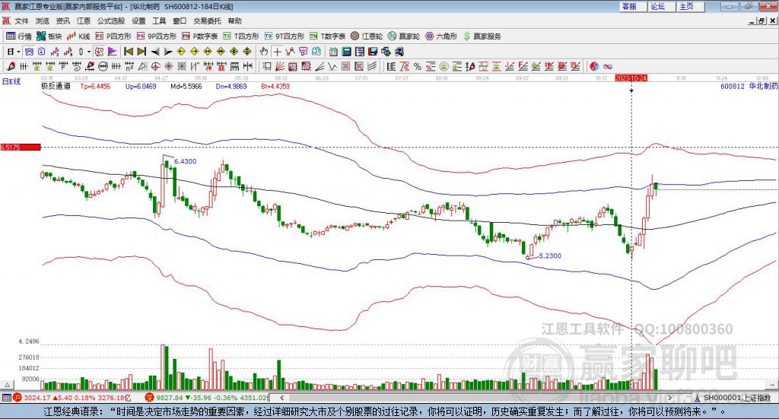The image size is (779, 419).
Task: Open the 板块 sectors view
Action: pyautogui.click(x=49, y=37)
